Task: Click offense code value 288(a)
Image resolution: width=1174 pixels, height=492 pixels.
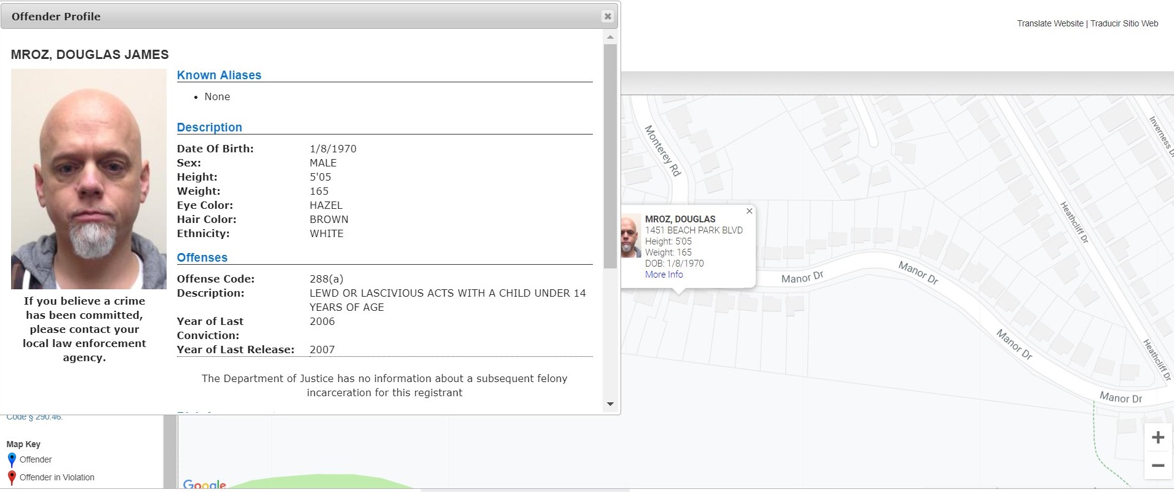Action: pyautogui.click(x=327, y=279)
